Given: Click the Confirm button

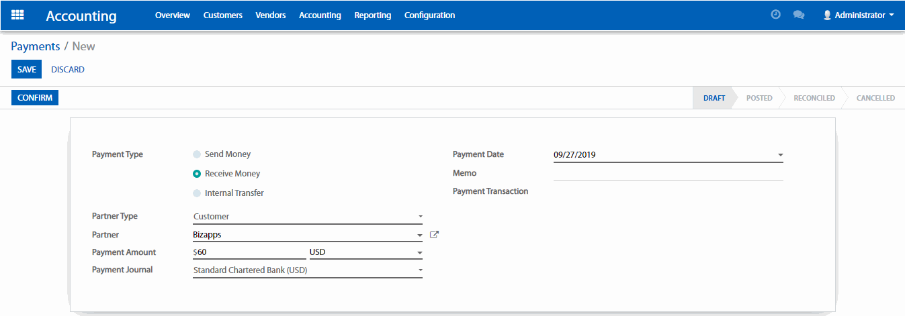Looking at the screenshot, I should point(35,97).
